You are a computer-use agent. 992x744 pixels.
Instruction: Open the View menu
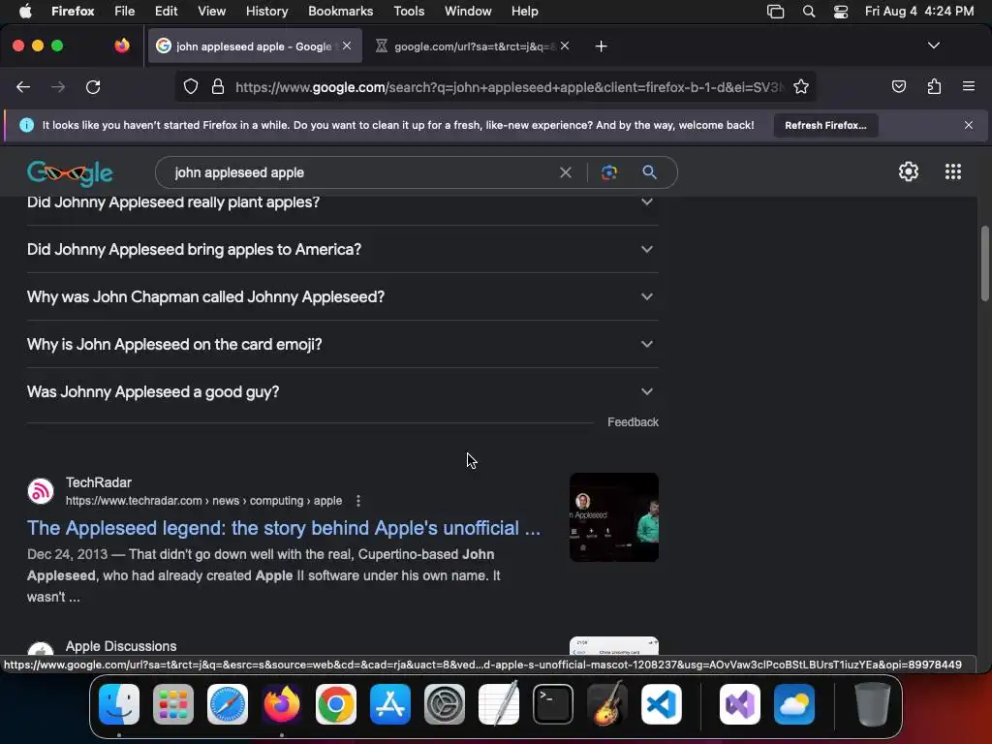point(211,12)
